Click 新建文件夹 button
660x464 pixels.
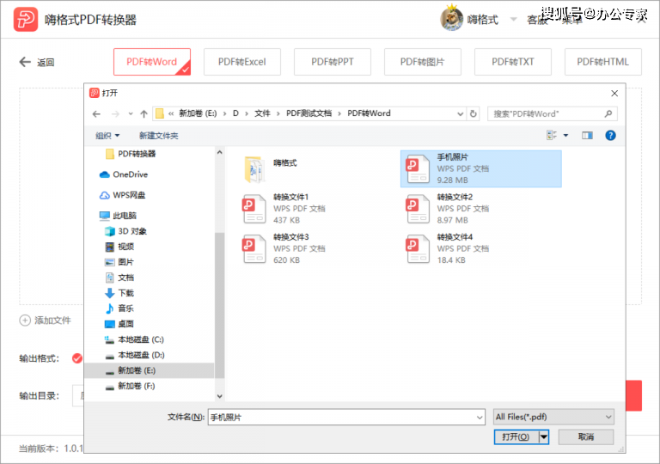159,136
